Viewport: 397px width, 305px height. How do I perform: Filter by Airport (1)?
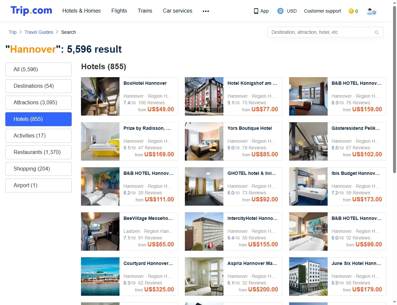[39, 185]
